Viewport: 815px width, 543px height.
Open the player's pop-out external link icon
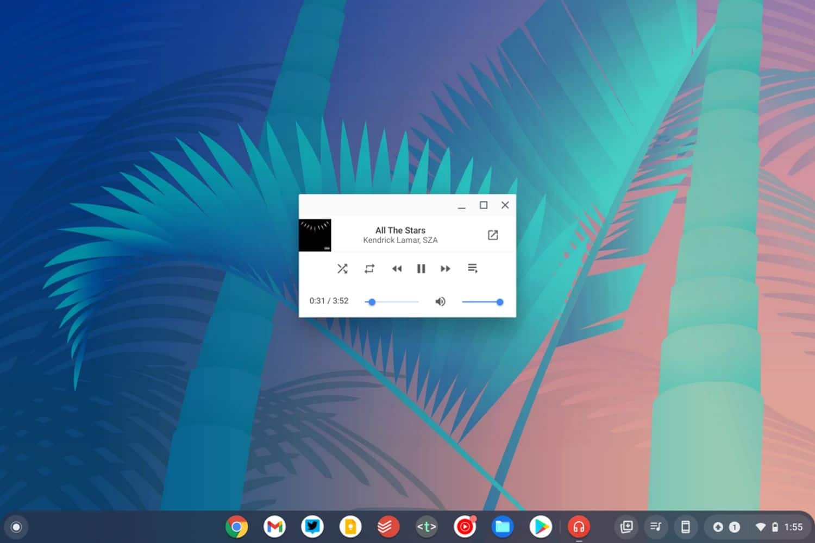493,235
